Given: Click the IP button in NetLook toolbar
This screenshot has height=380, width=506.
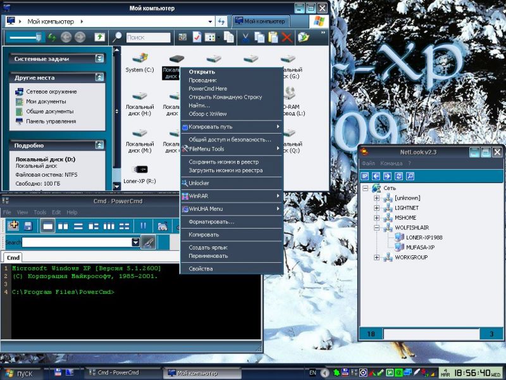Looking at the screenshot, I should [365, 176].
